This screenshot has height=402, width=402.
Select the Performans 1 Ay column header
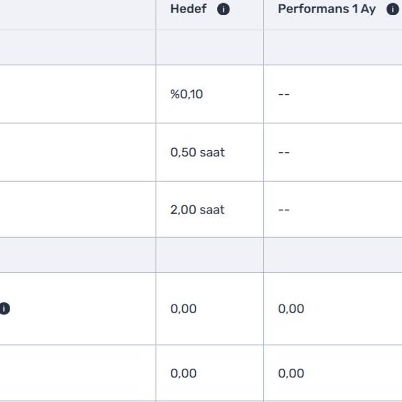(327, 9)
